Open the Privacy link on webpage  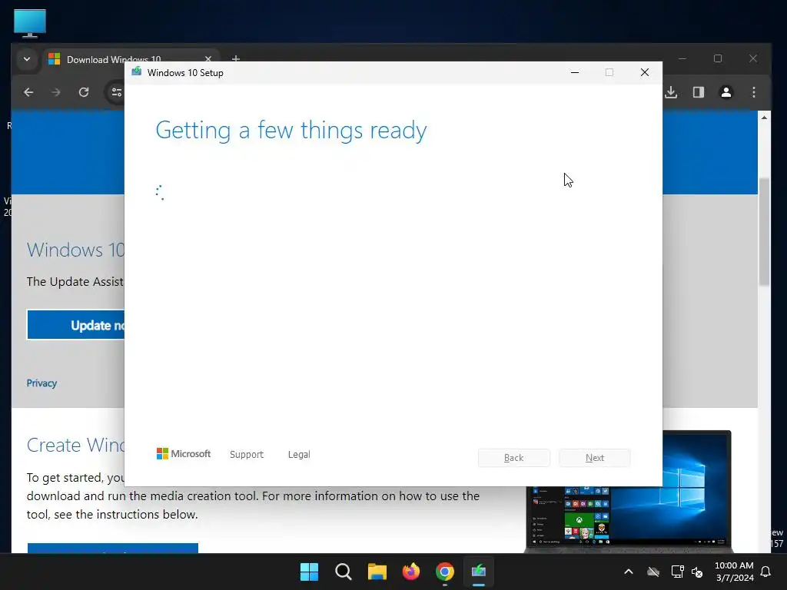click(42, 383)
